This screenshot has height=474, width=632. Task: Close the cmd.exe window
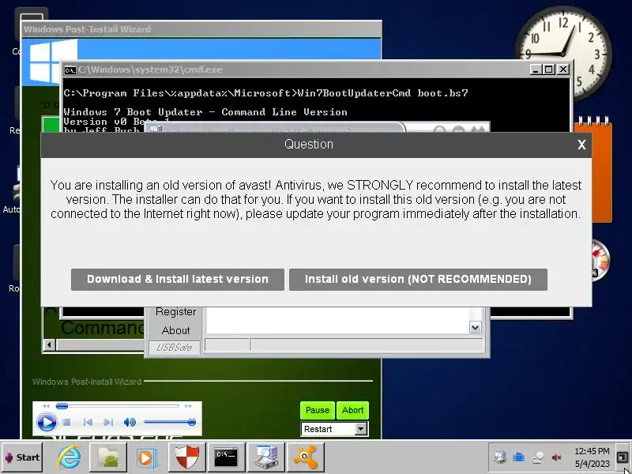(563, 70)
